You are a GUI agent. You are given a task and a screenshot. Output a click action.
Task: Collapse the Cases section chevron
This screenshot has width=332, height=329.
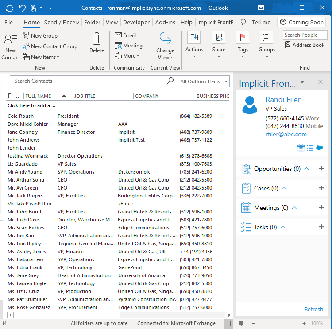coord(285,188)
